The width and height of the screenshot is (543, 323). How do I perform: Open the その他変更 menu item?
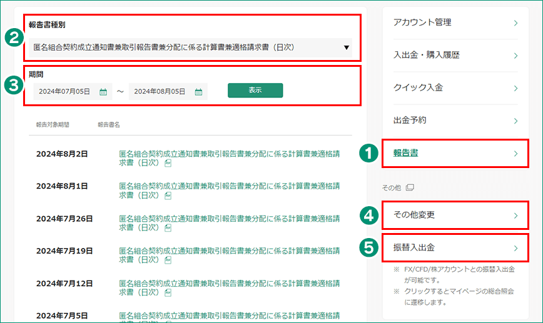pyautogui.click(x=455, y=215)
